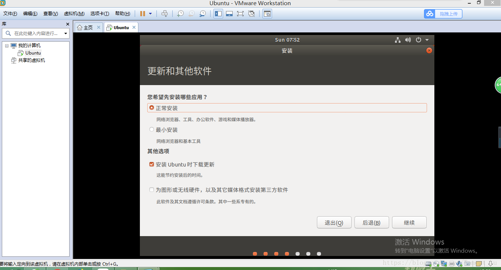501x270 pixels.
Task: Close the Ubuntu tab
Action: (134, 27)
